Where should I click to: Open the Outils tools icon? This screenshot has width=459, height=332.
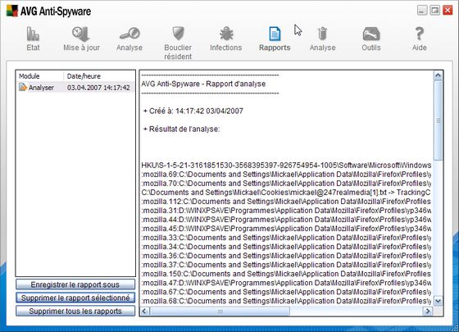click(x=371, y=34)
